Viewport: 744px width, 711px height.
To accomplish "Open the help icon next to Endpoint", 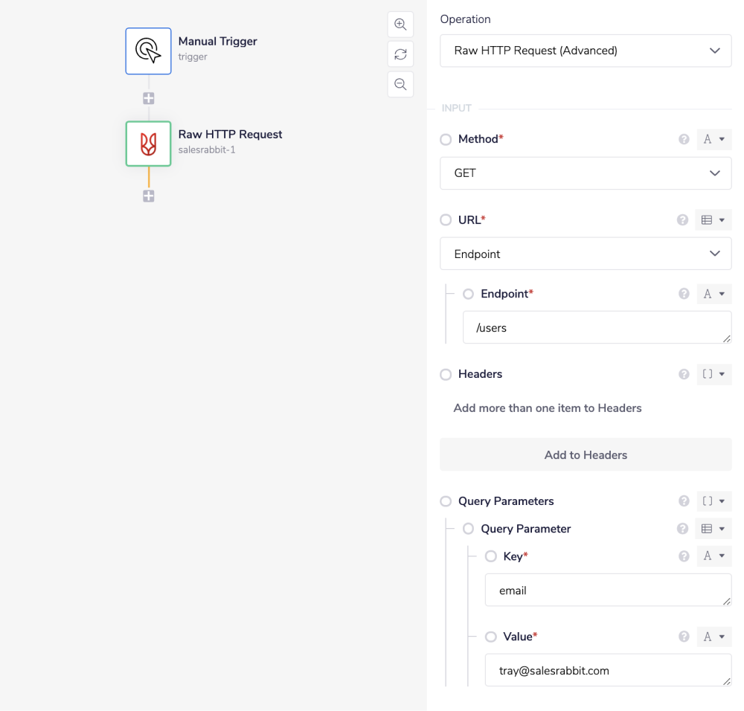I will 683,294.
